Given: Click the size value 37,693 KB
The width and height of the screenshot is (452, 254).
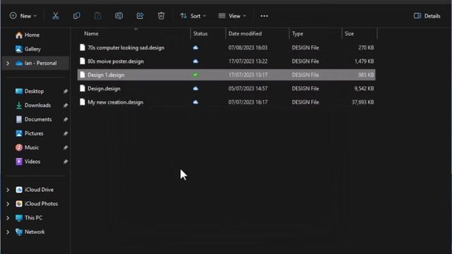Looking at the screenshot, I should pyautogui.click(x=362, y=102).
